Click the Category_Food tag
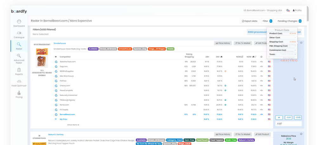The height and width of the screenshot is (145, 317). coord(174,140)
